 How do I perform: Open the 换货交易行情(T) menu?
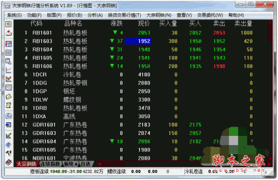tap(125, 15)
